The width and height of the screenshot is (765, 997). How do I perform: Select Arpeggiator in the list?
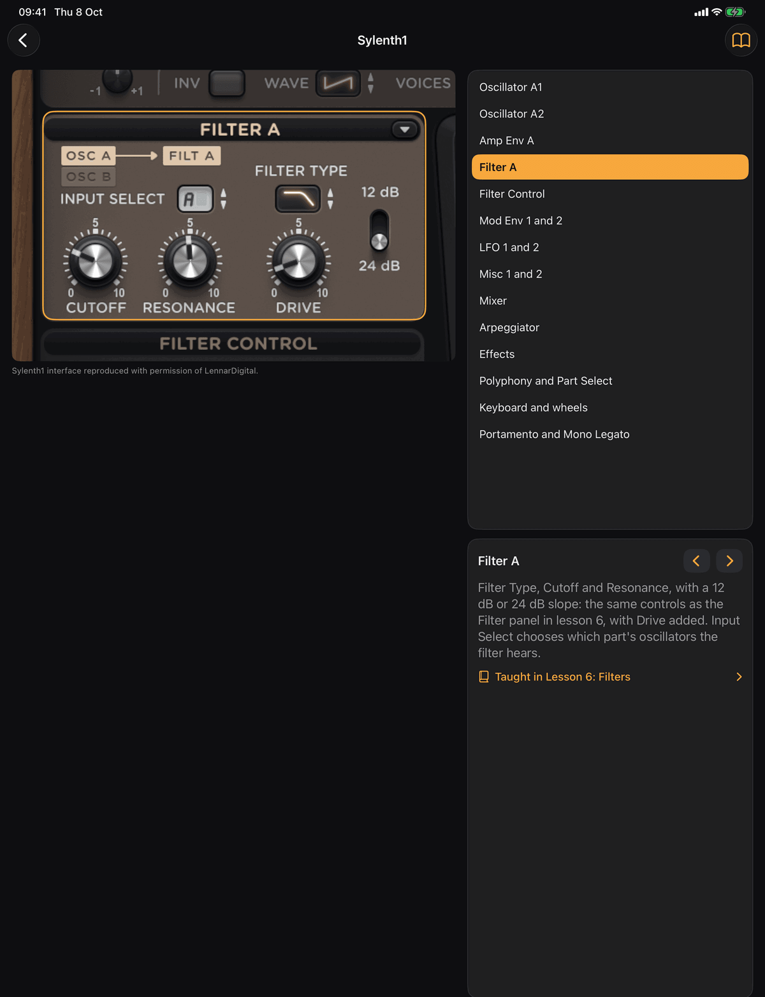coord(609,328)
